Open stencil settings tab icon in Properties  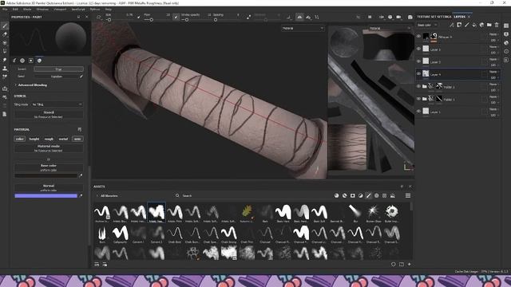point(31,61)
